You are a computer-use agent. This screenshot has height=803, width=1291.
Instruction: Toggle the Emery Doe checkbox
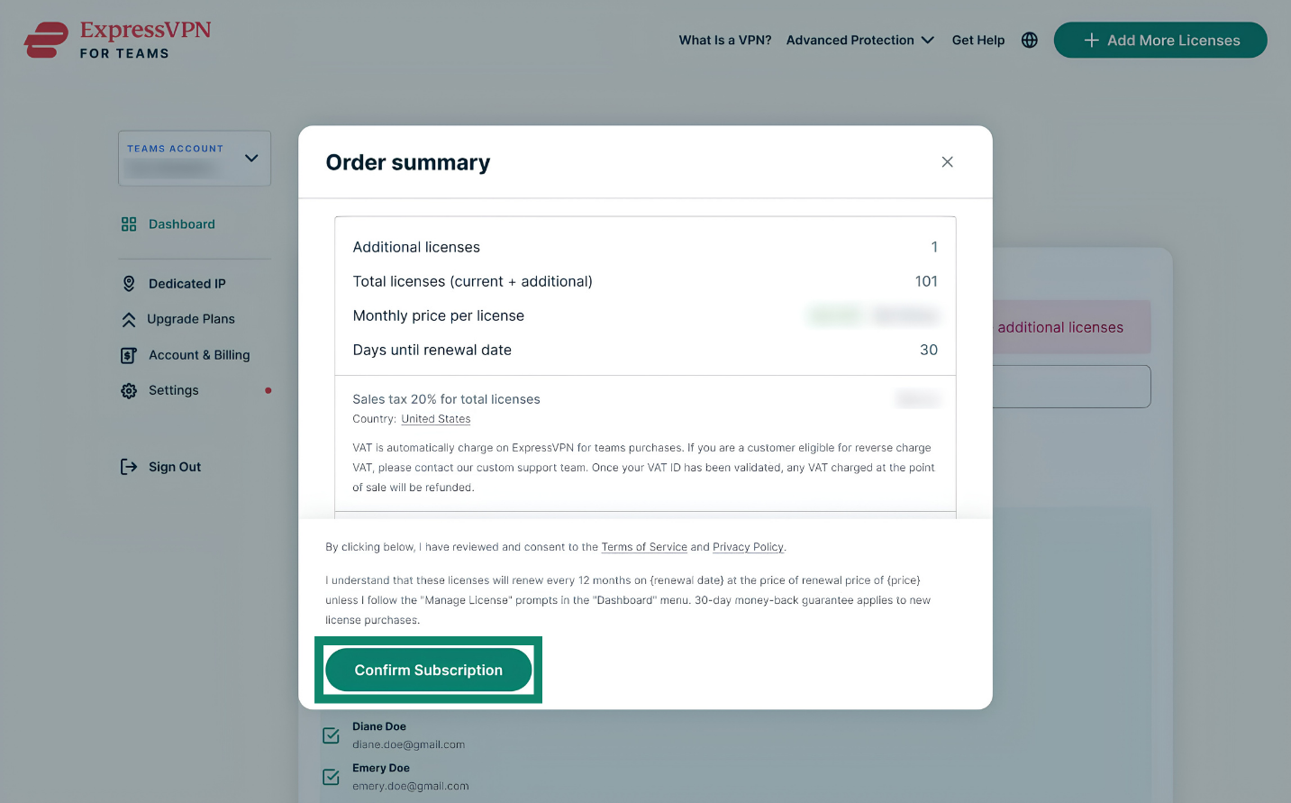(332, 777)
